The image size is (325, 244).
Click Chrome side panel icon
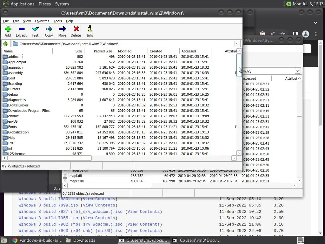(x=295, y=34)
